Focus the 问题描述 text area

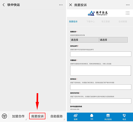[101, 70]
